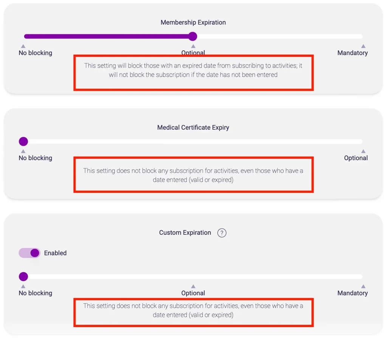
Task: Toggle the Custom Expiration Enabled switch
Action: click(x=29, y=253)
